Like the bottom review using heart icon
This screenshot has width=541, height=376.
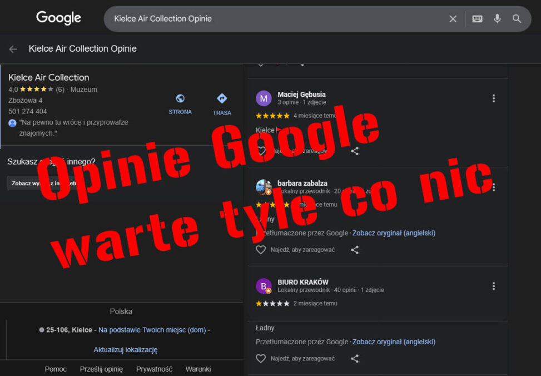261,359
